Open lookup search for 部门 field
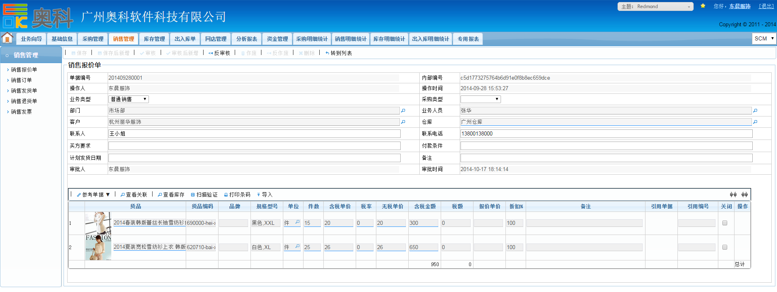The width and height of the screenshot is (777, 292). tap(403, 110)
